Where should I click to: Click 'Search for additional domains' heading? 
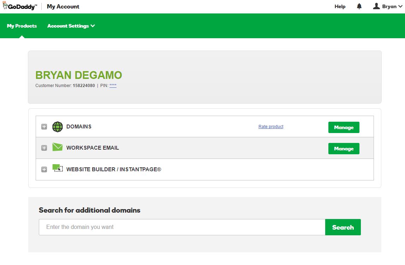click(x=89, y=210)
